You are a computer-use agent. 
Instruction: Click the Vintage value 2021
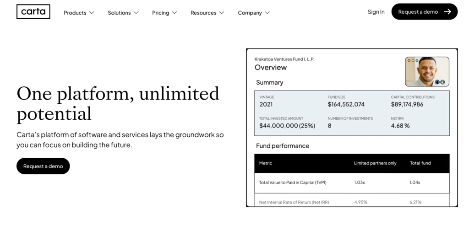(x=266, y=104)
